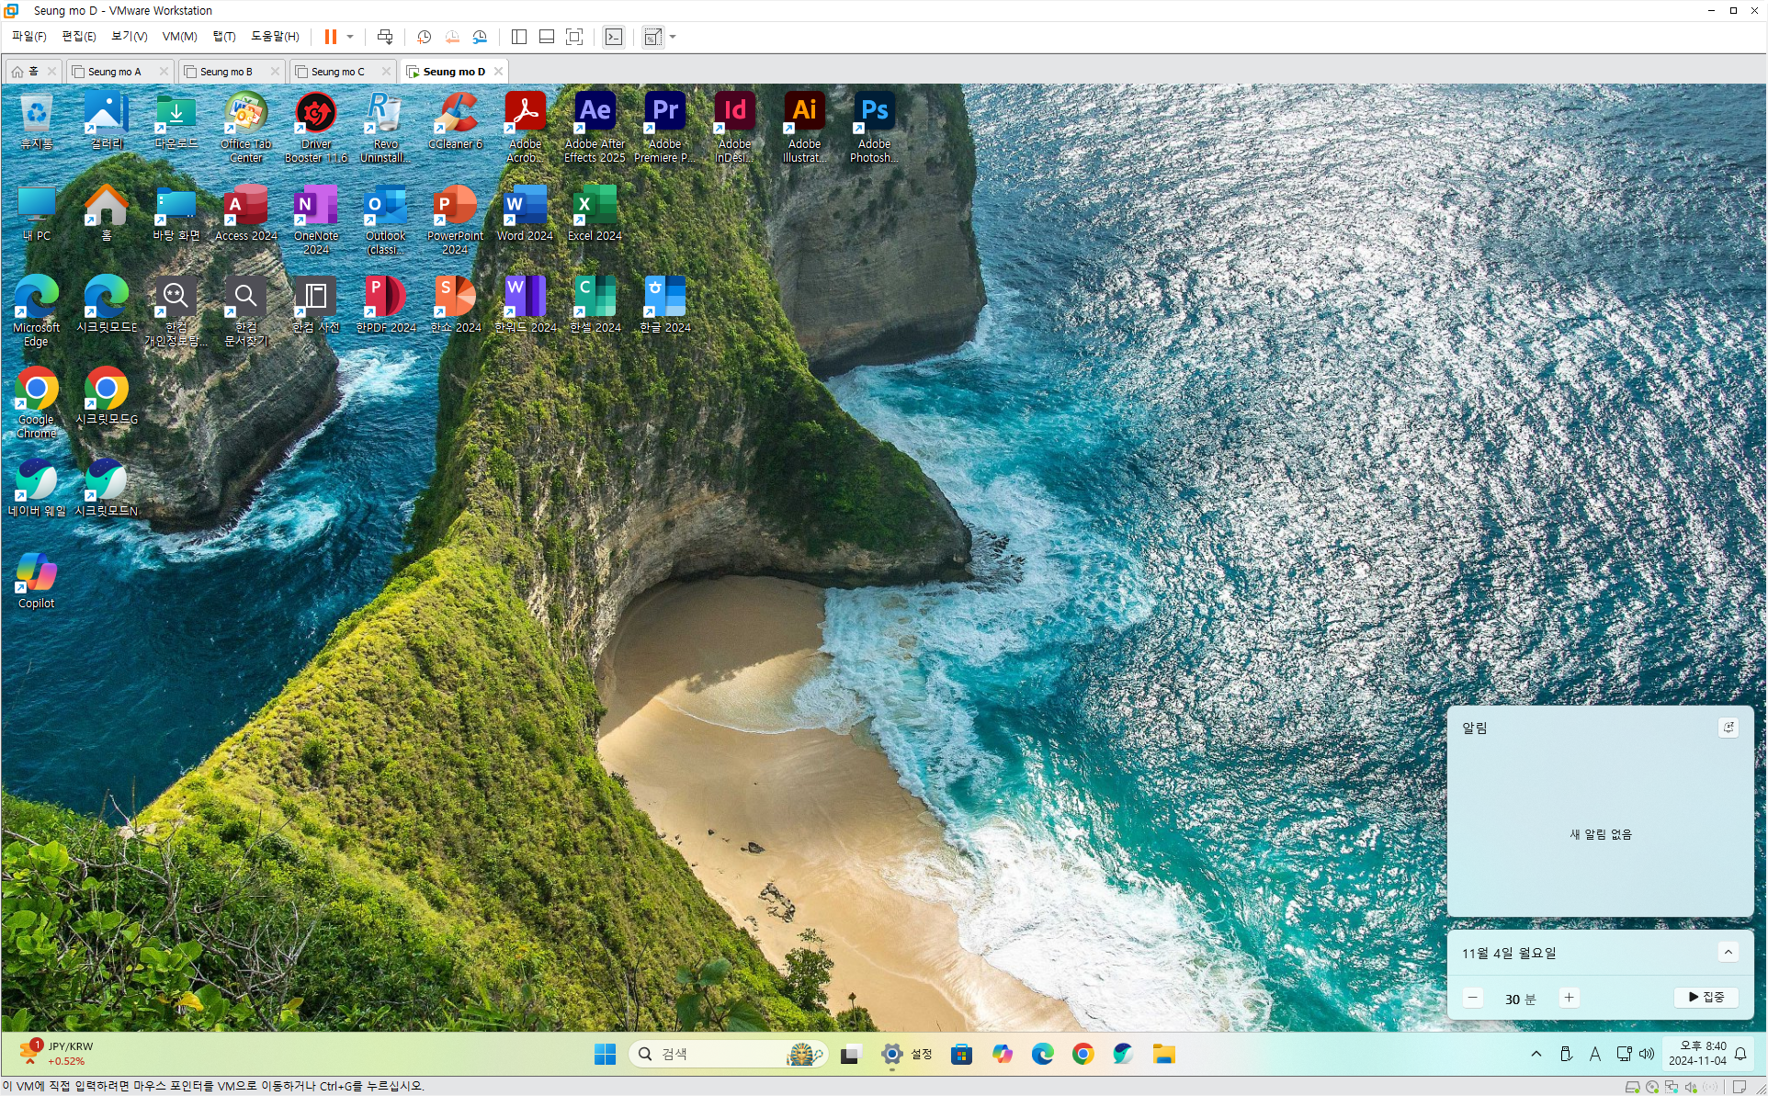Viewport: 1768px width, 1096px height.
Task: Open the power options dropdown arrow
Action: (350, 37)
